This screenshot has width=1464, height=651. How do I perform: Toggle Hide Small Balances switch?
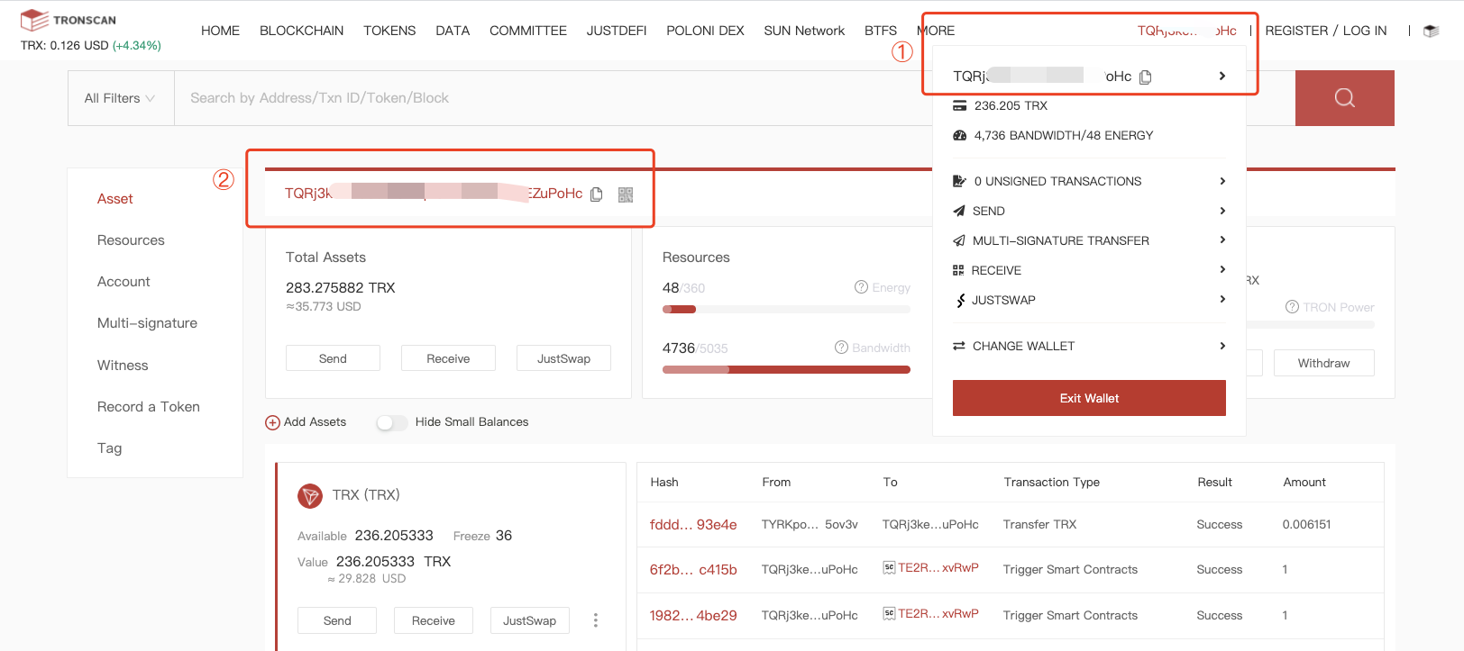point(392,422)
